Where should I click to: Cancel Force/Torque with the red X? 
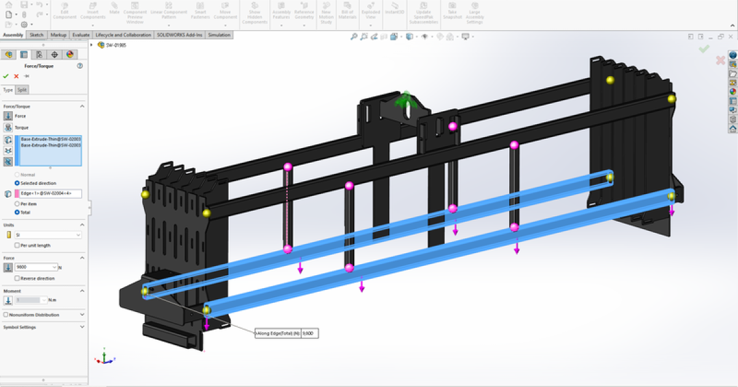[x=15, y=76]
